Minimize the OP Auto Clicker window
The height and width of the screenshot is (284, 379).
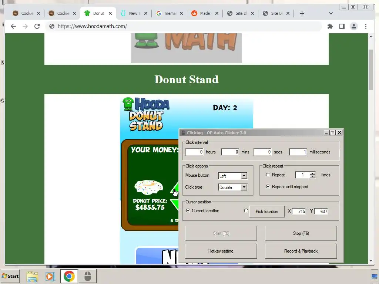coord(326,133)
